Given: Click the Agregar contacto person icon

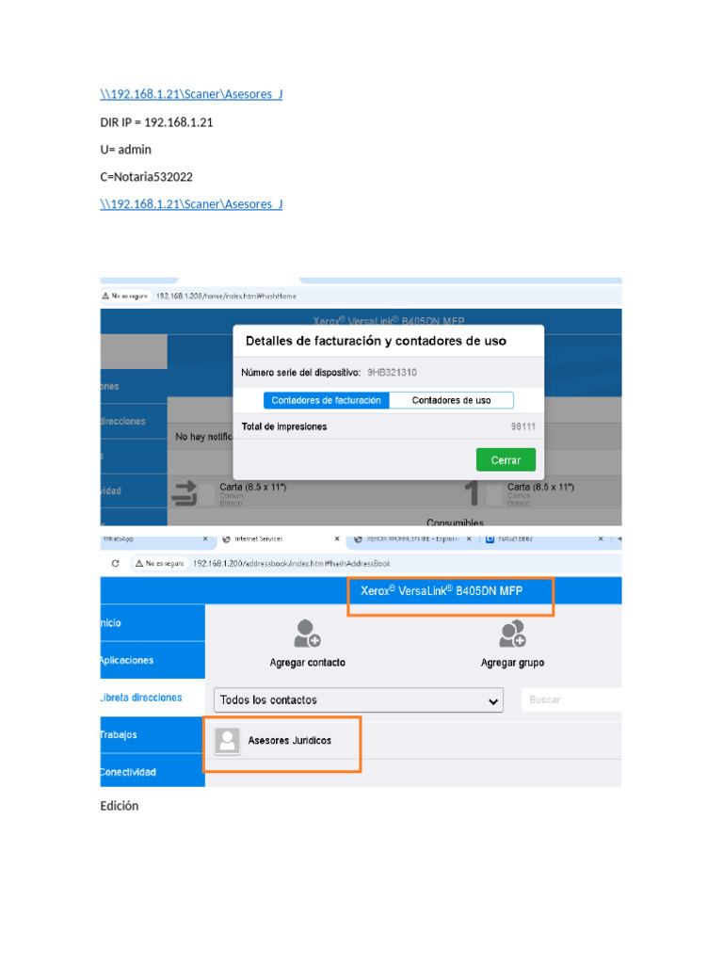Looking at the screenshot, I should click(x=307, y=634).
